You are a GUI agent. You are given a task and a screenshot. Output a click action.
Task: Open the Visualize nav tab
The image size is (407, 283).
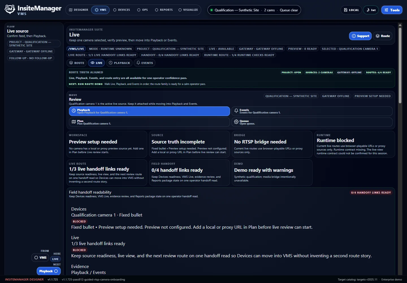tap(188, 10)
